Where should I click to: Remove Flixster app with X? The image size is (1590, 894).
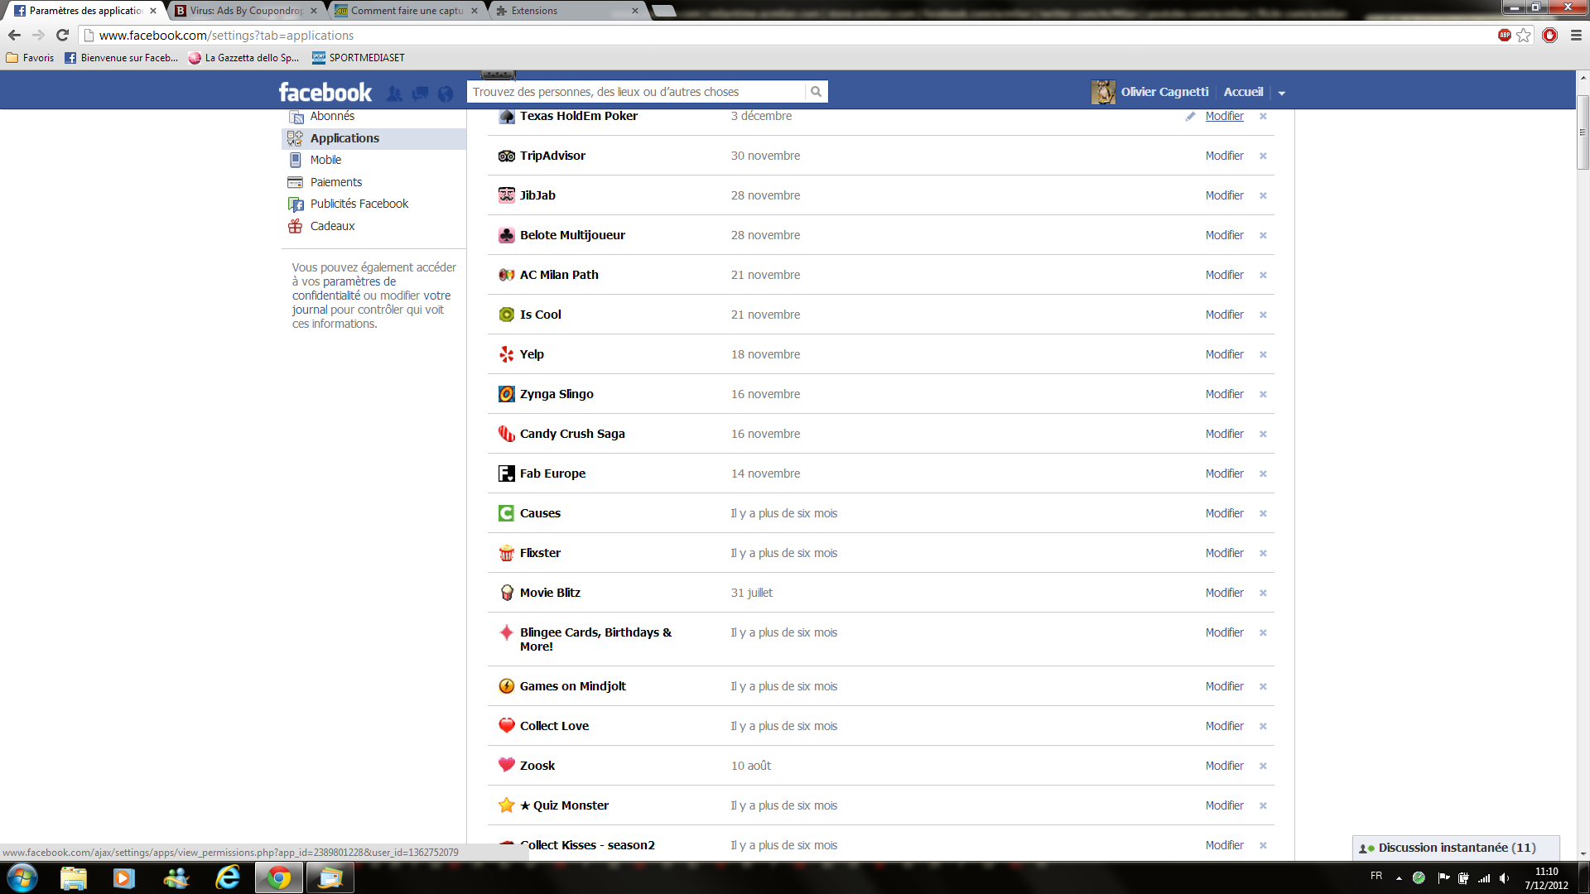(1263, 553)
